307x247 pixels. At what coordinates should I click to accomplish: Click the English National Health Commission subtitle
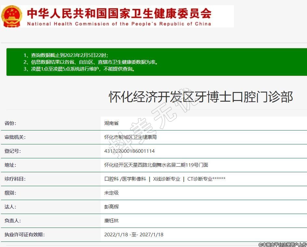(x=119, y=24)
